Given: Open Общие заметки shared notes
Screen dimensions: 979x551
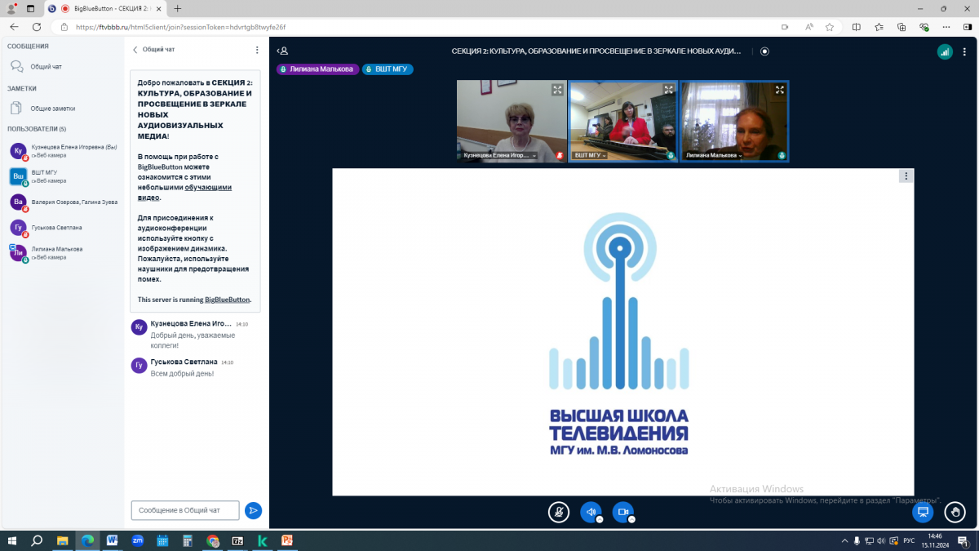Looking at the screenshot, I should coord(62,108).
